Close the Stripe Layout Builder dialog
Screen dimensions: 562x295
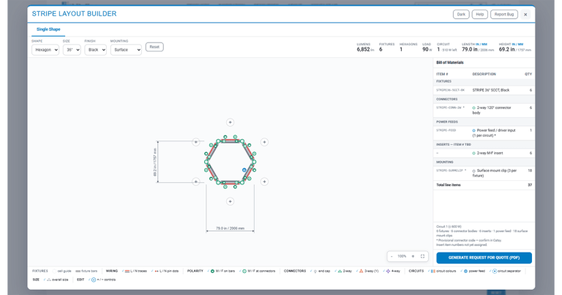point(525,15)
